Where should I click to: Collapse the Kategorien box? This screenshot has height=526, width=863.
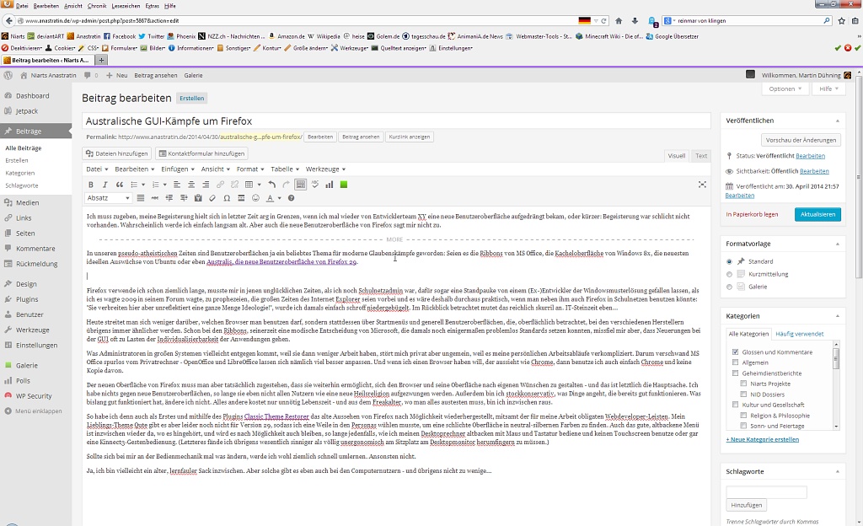[837, 316]
